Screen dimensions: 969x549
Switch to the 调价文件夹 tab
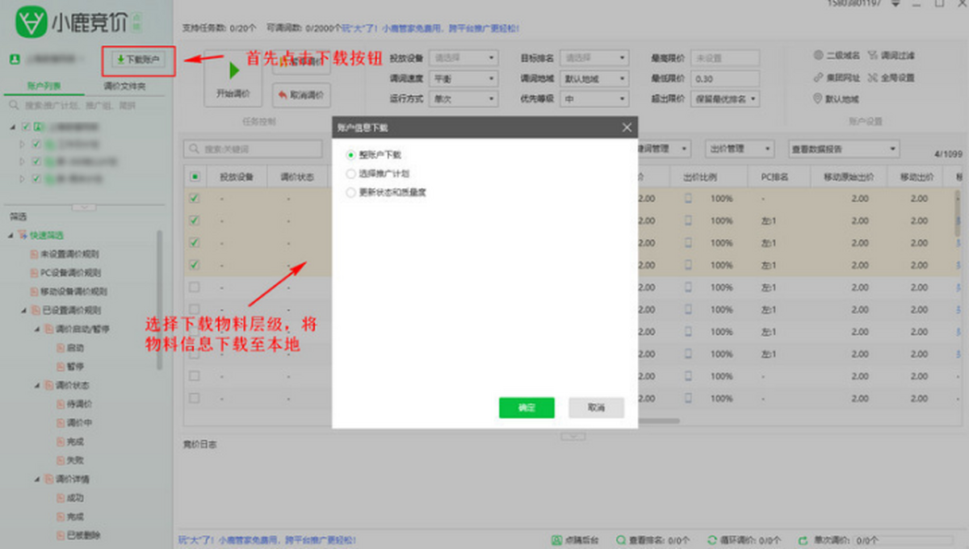(124, 86)
